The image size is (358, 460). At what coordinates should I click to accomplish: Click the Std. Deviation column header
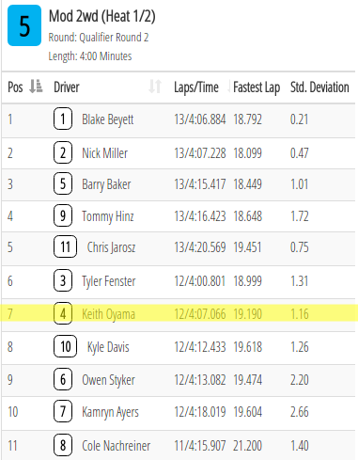[319, 87]
